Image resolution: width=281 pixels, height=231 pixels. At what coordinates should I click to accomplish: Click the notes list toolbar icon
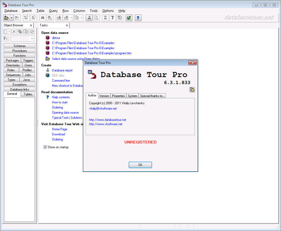coord(120,18)
